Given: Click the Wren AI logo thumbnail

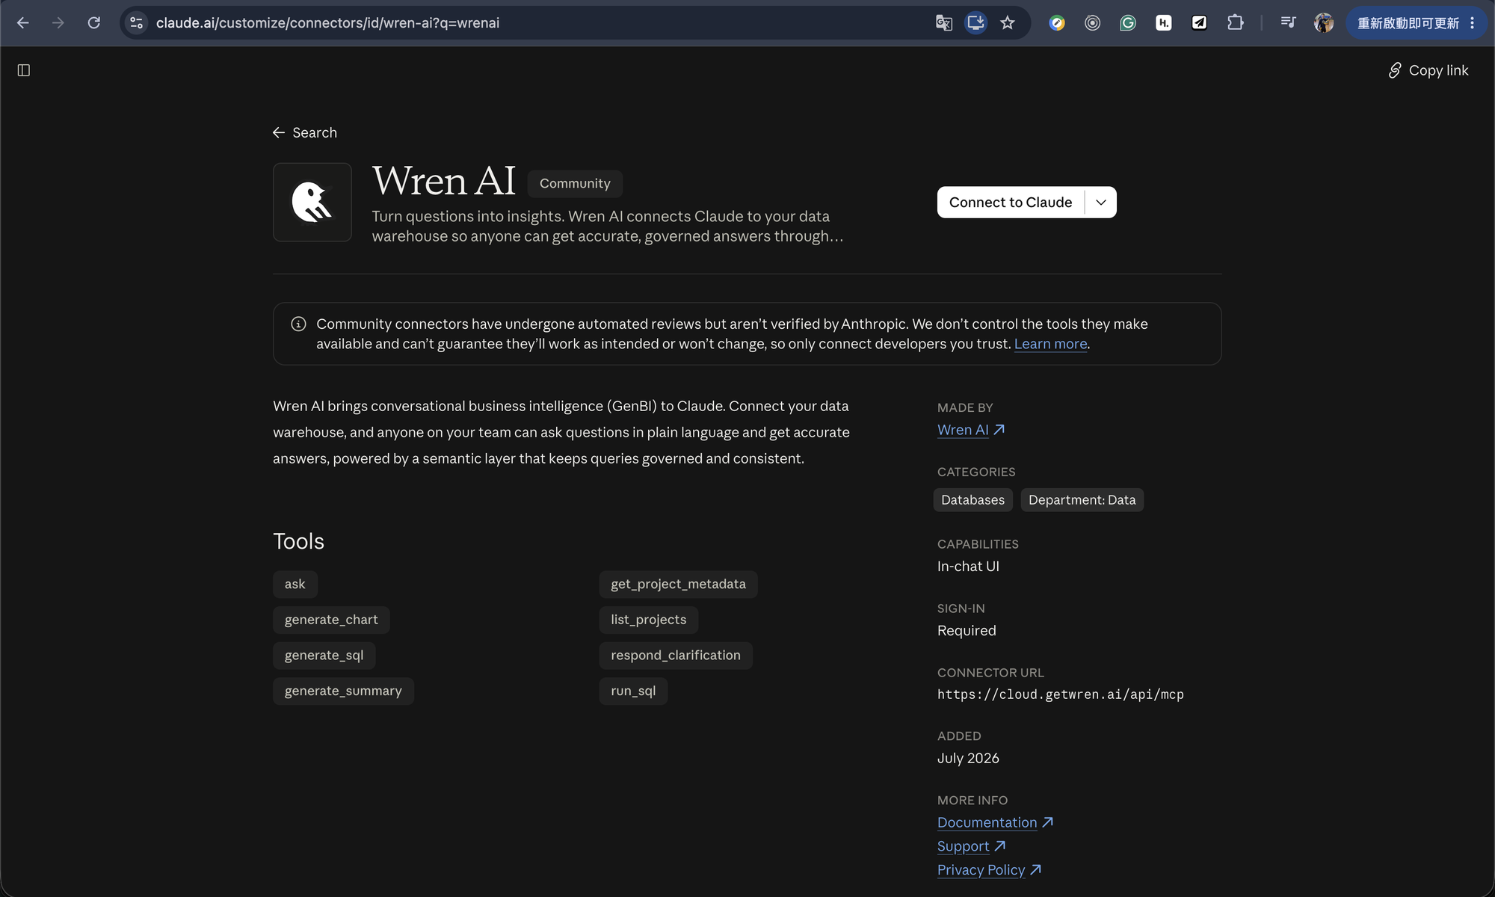Looking at the screenshot, I should point(312,202).
